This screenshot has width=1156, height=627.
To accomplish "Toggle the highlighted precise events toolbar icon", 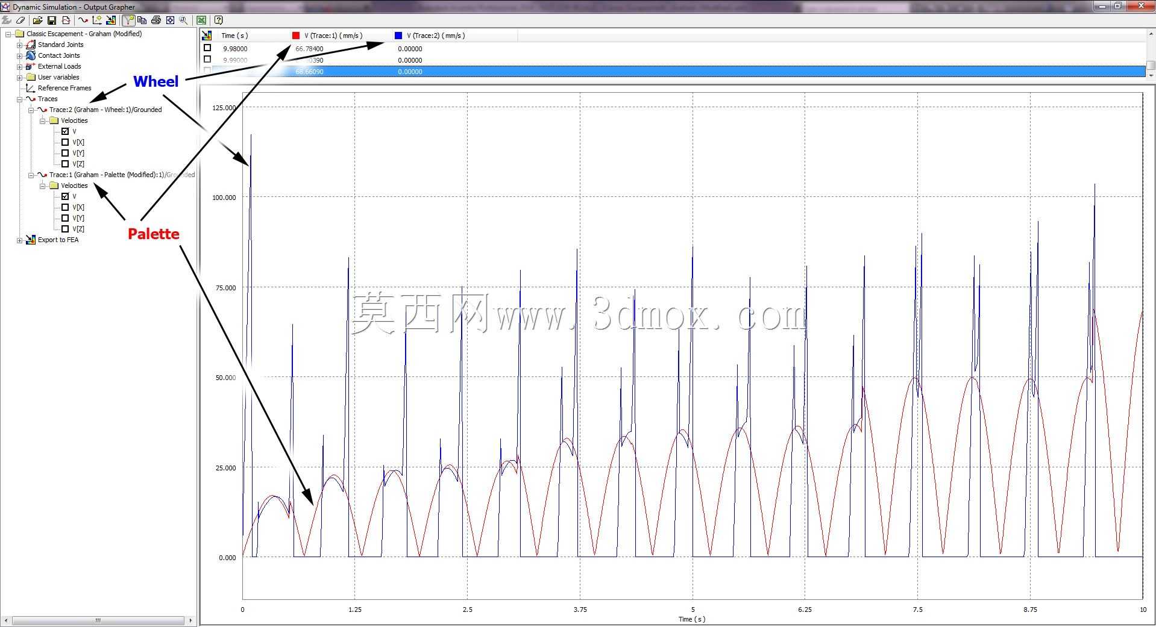I will 128,20.
